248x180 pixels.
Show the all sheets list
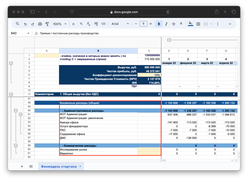point(31,166)
